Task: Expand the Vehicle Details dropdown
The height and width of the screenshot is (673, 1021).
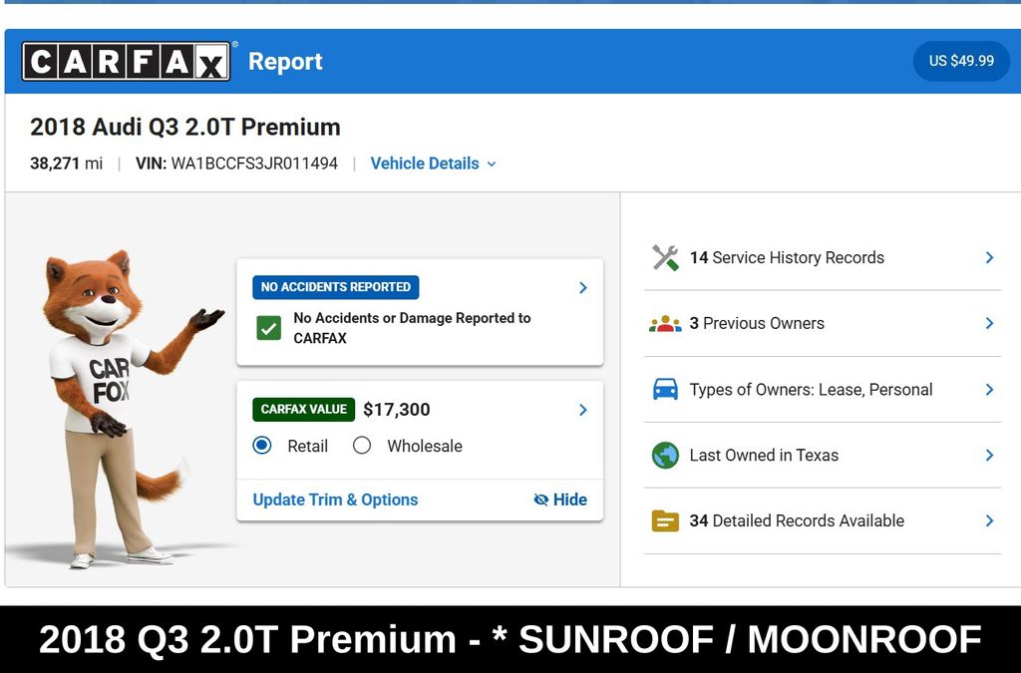Action: [x=433, y=164]
